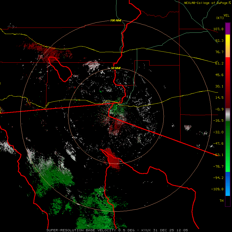Select the 14.5 velocity legend value
232x232 pixels.
click(219, 98)
